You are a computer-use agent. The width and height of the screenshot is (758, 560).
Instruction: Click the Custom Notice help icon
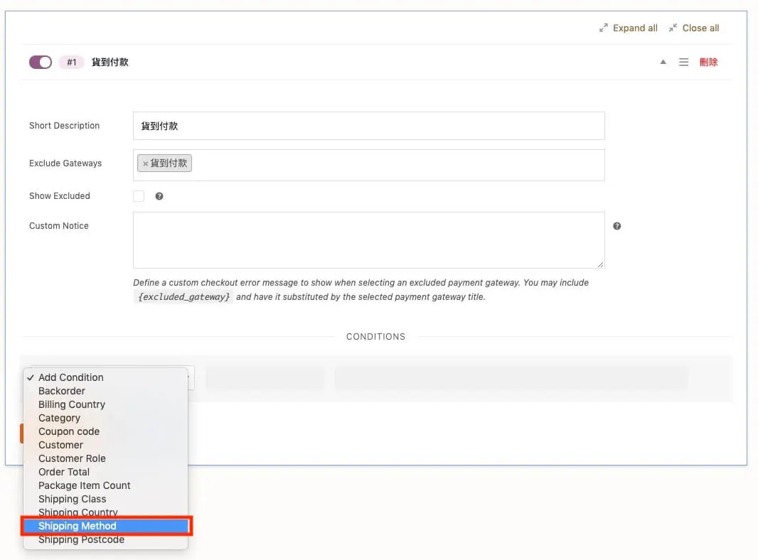pyautogui.click(x=616, y=226)
